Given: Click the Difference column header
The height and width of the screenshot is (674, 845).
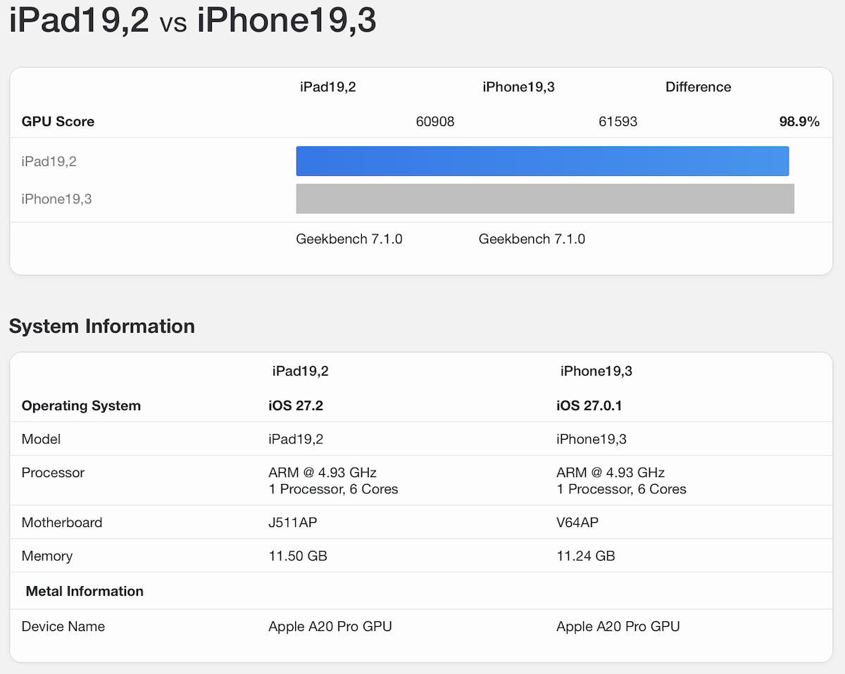Looking at the screenshot, I should click(x=698, y=87).
